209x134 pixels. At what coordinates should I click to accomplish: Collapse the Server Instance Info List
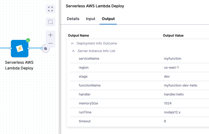click(73, 51)
